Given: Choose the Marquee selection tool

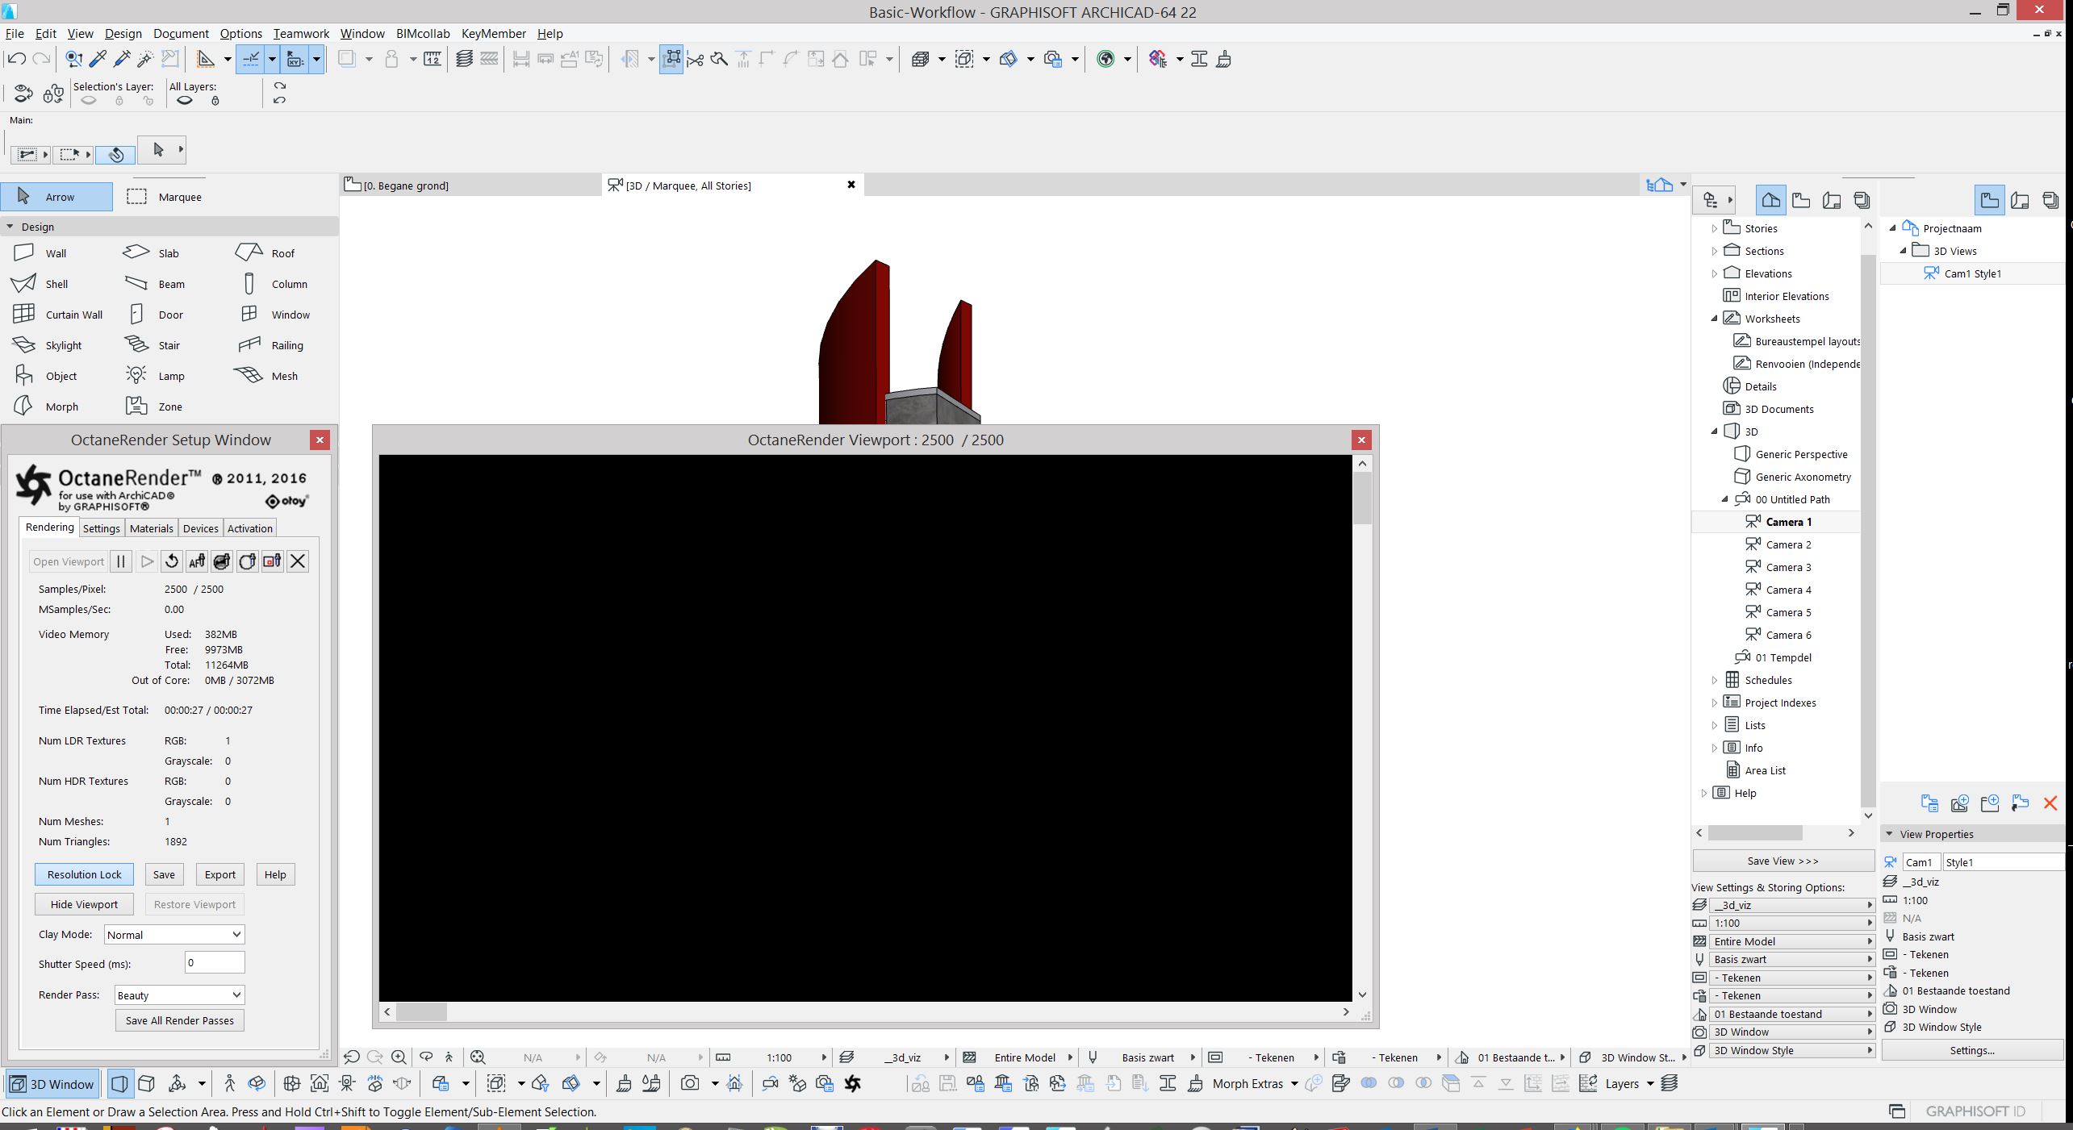Looking at the screenshot, I should click(x=165, y=197).
